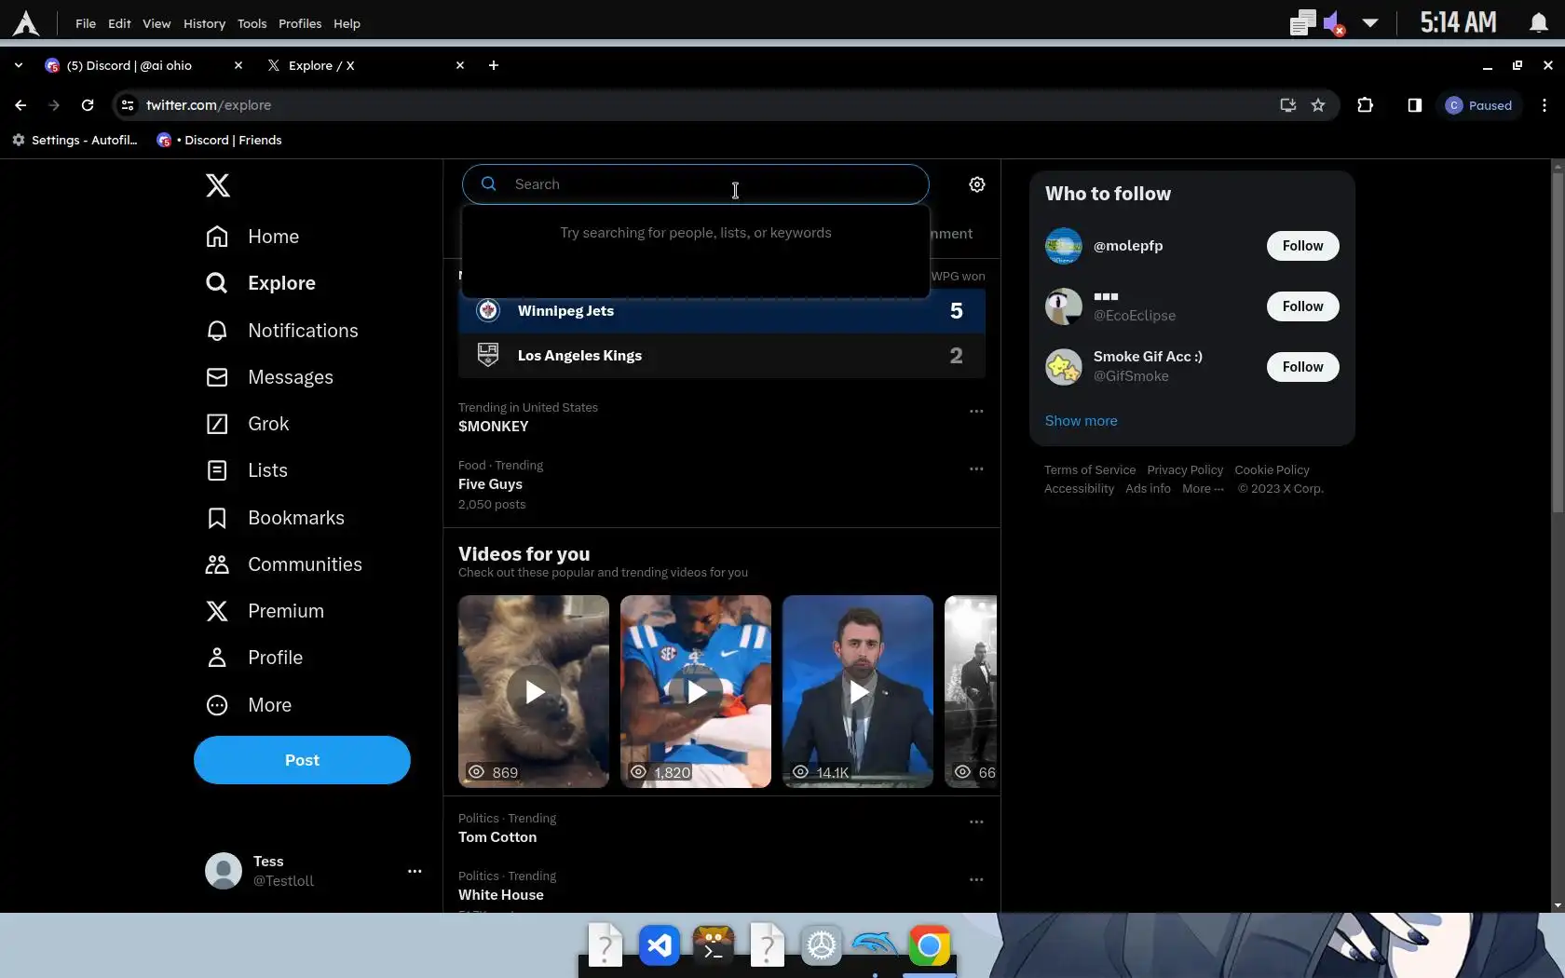Open Profile from sidebar

(253, 658)
